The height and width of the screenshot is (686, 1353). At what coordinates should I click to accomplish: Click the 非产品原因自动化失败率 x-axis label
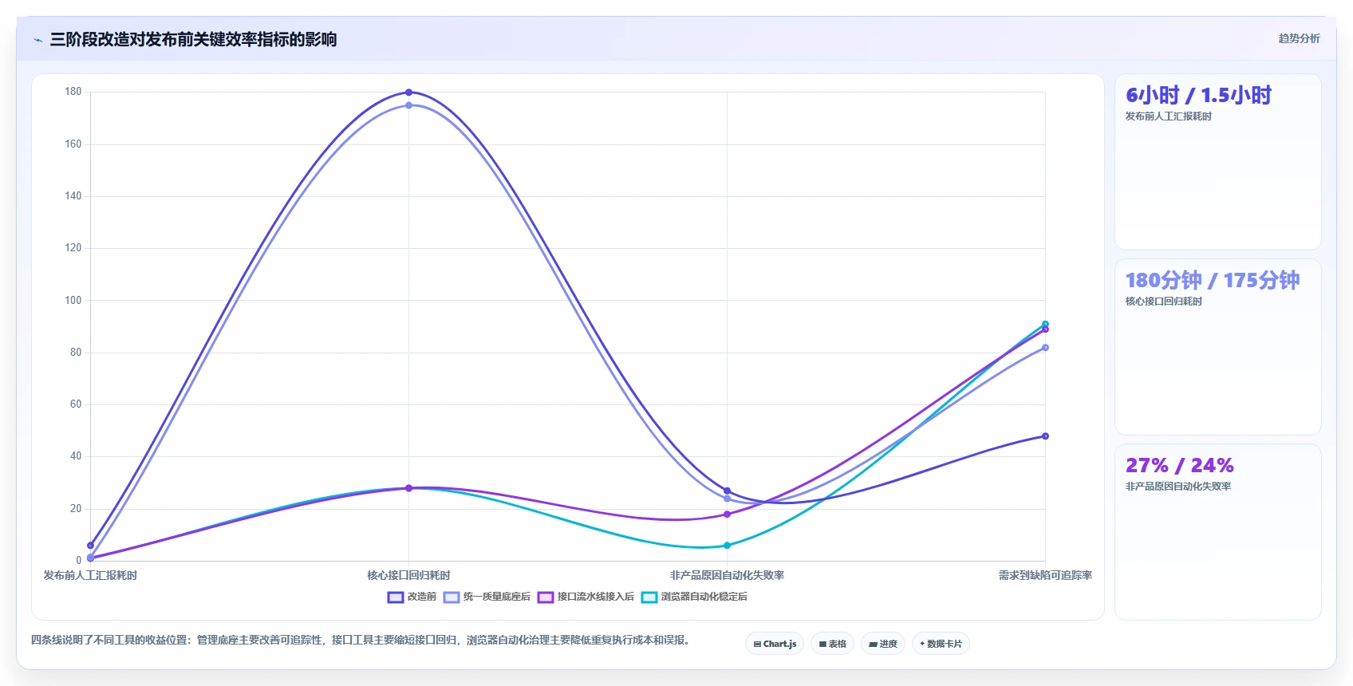[727, 575]
